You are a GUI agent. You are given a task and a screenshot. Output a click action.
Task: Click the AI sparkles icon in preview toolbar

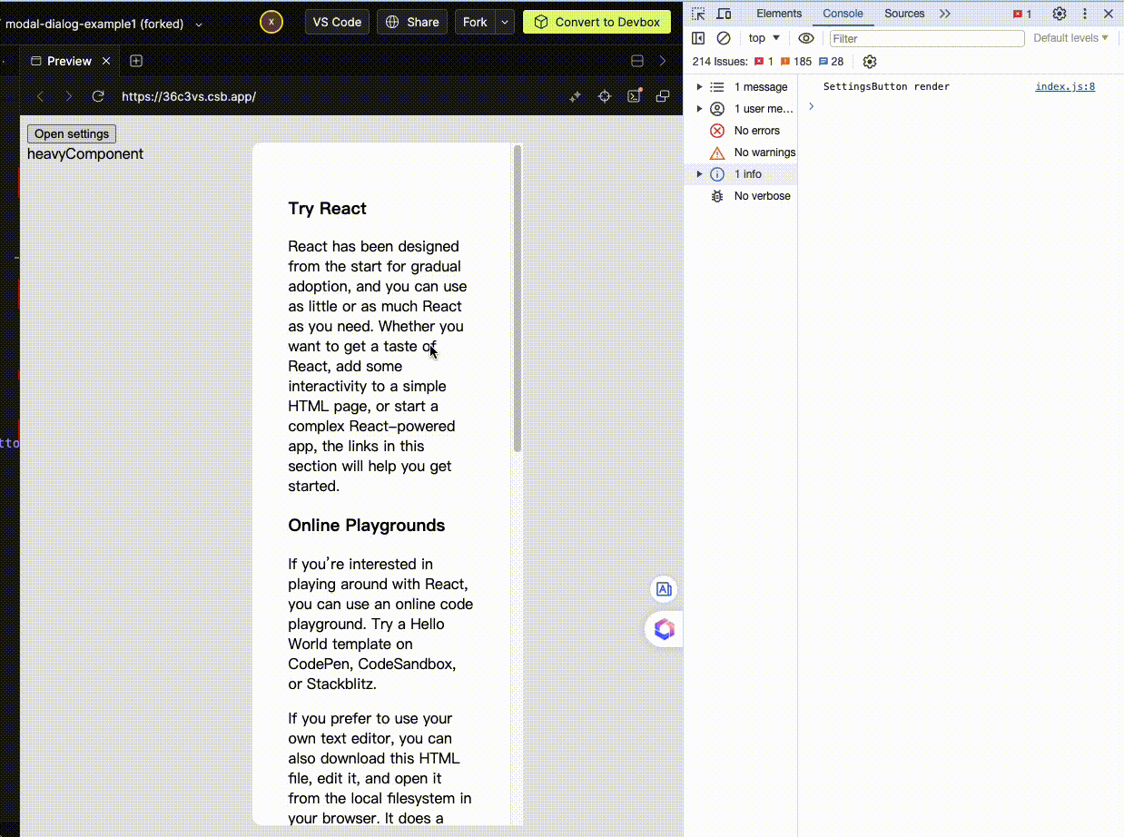point(575,95)
